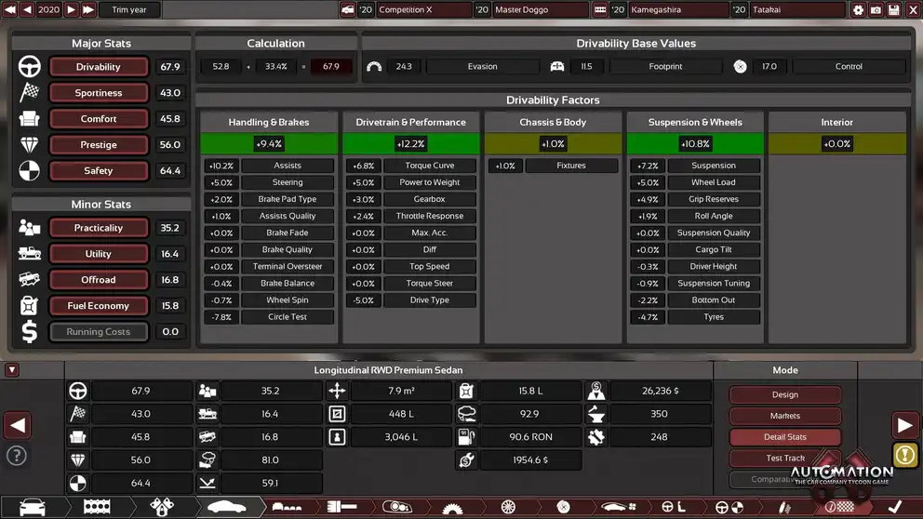
Task: Click the camera screenshot icon
Action: point(876,9)
